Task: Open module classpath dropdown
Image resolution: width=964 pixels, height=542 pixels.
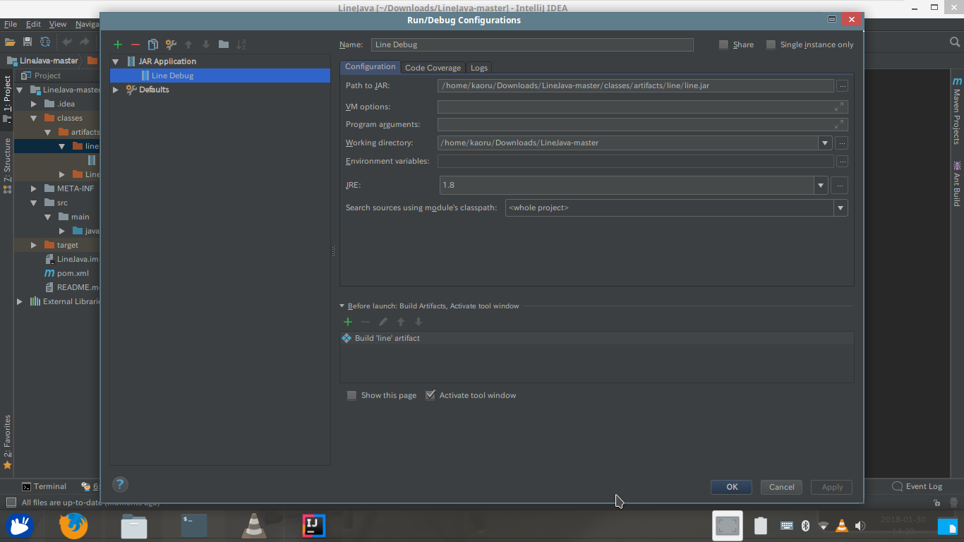Action: click(841, 208)
